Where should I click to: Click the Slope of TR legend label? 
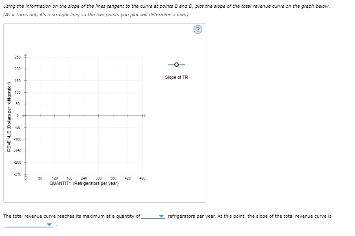(x=176, y=76)
